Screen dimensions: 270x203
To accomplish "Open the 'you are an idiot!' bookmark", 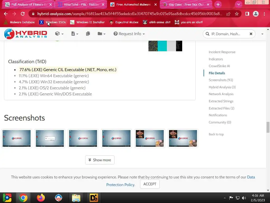I will tap(189, 22).
